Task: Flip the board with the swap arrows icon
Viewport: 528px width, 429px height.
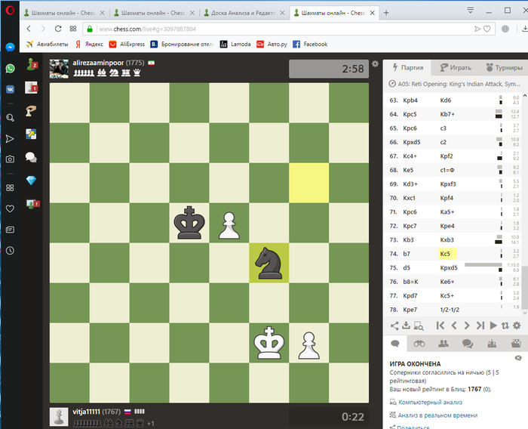Action: point(505,326)
